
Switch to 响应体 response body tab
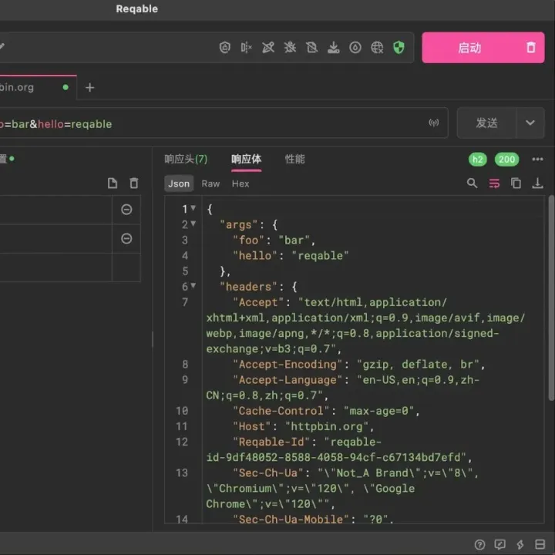[x=247, y=160]
